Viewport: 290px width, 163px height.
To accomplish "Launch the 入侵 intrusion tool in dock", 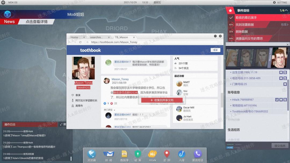I will [182, 156].
